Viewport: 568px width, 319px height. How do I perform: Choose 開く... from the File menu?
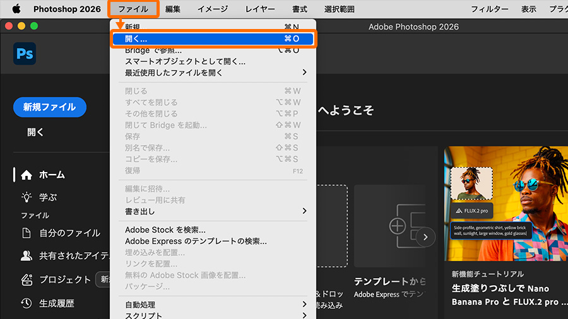pos(213,38)
